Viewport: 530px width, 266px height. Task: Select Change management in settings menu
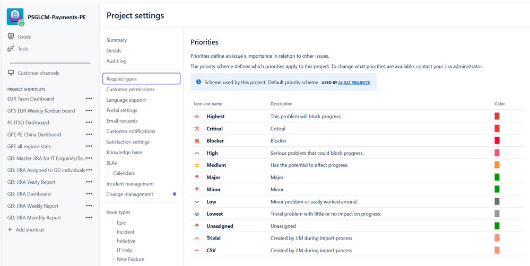(129, 194)
